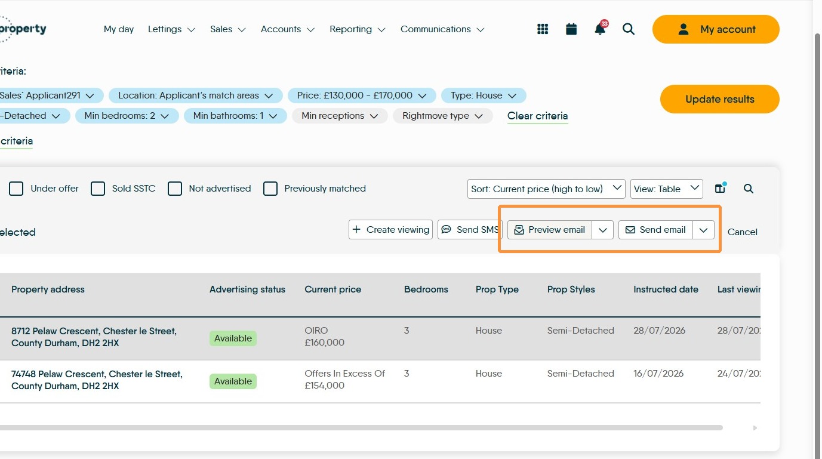Viewport: 822px width, 459px height.
Task: Open the Communications menu
Action: [x=442, y=29]
